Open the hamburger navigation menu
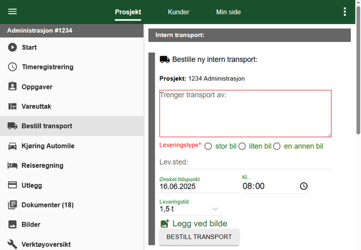 (x=12, y=12)
